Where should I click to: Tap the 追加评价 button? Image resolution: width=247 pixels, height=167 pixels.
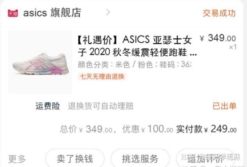(x=205, y=158)
